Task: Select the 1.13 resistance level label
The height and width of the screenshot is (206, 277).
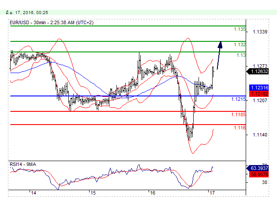Action: pos(241,55)
